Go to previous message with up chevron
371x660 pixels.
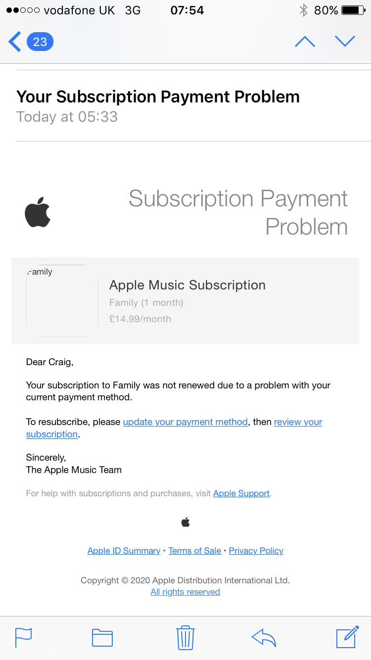coord(305,42)
